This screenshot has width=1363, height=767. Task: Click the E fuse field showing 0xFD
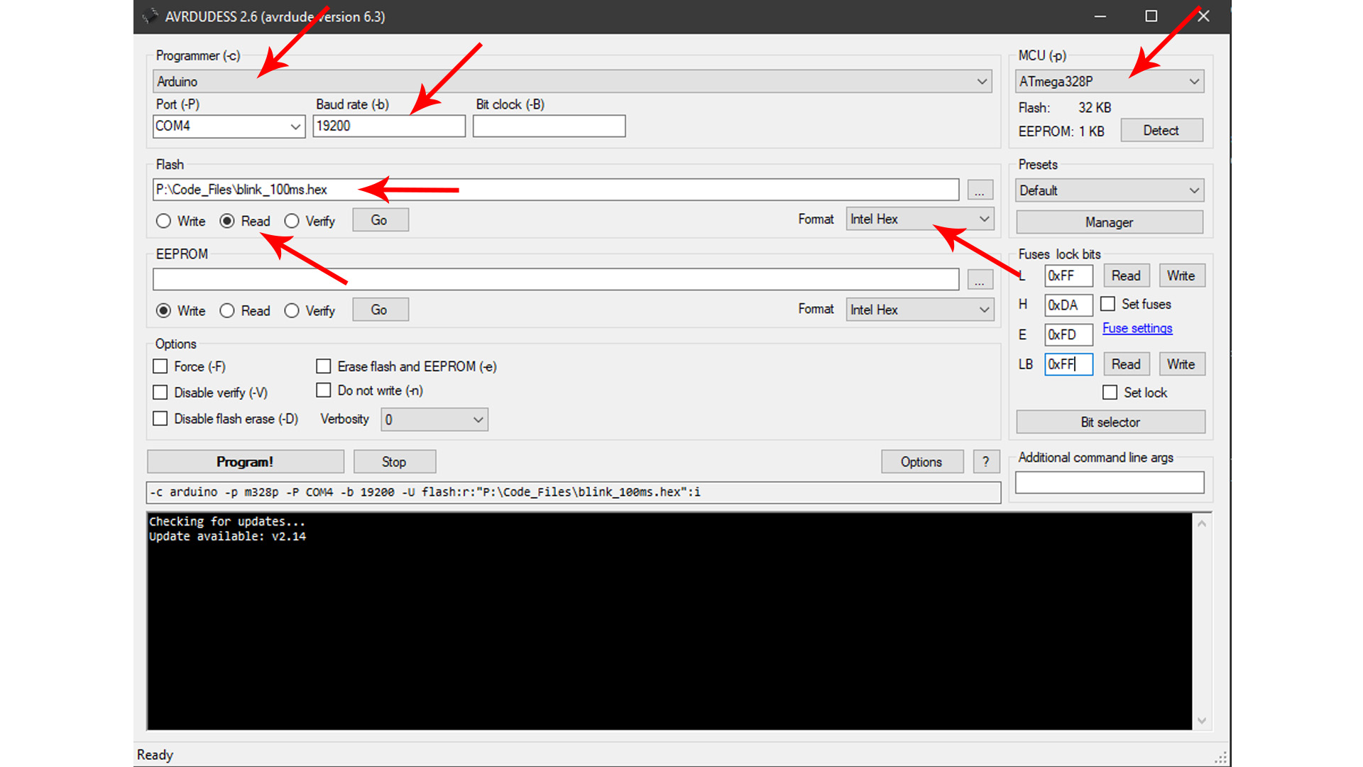click(1068, 334)
